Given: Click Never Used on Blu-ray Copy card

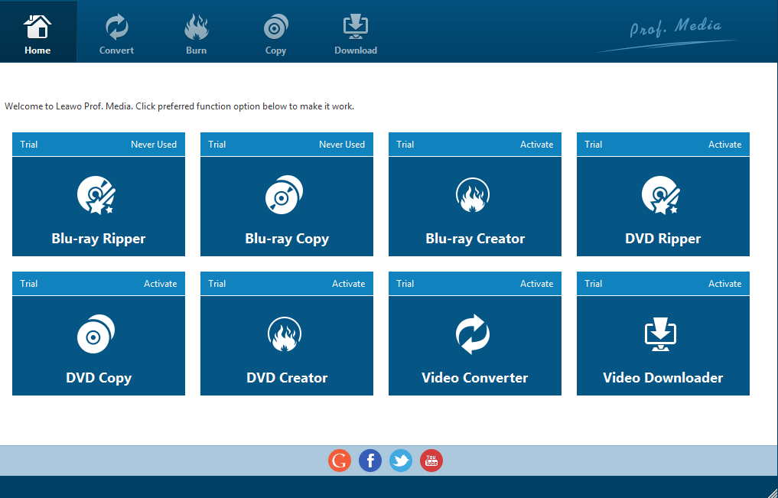Looking at the screenshot, I should coord(341,145).
